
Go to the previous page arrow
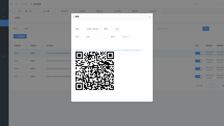pyautogui.click(x=207, y=86)
